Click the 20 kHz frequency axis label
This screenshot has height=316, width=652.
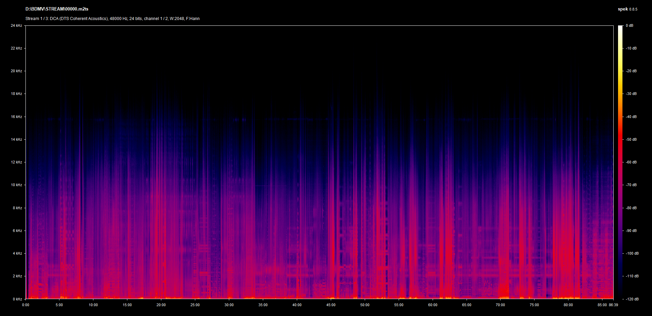click(16, 71)
